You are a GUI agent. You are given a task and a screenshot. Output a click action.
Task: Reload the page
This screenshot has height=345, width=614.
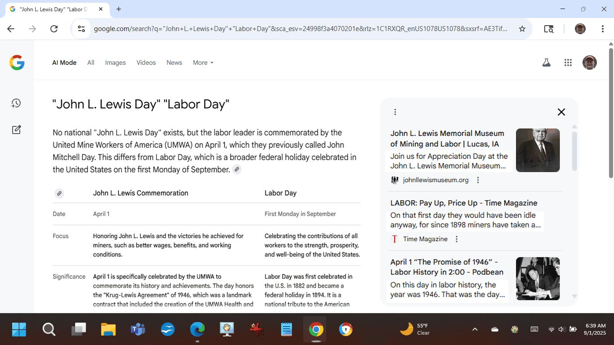pyautogui.click(x=54, y=29)
